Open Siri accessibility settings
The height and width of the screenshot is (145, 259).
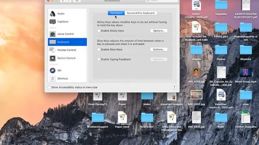[x=67, y=70]
